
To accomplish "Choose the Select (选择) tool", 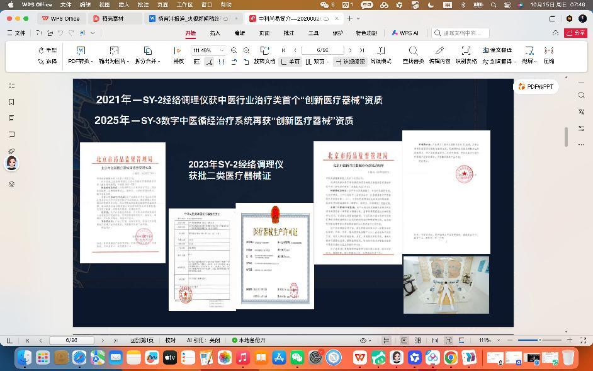I will pos(48,61).
